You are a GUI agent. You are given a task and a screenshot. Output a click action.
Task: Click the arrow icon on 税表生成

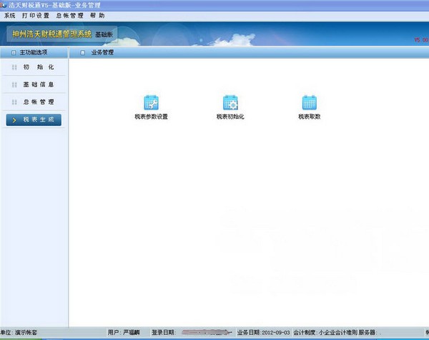[x=14, y=120]
